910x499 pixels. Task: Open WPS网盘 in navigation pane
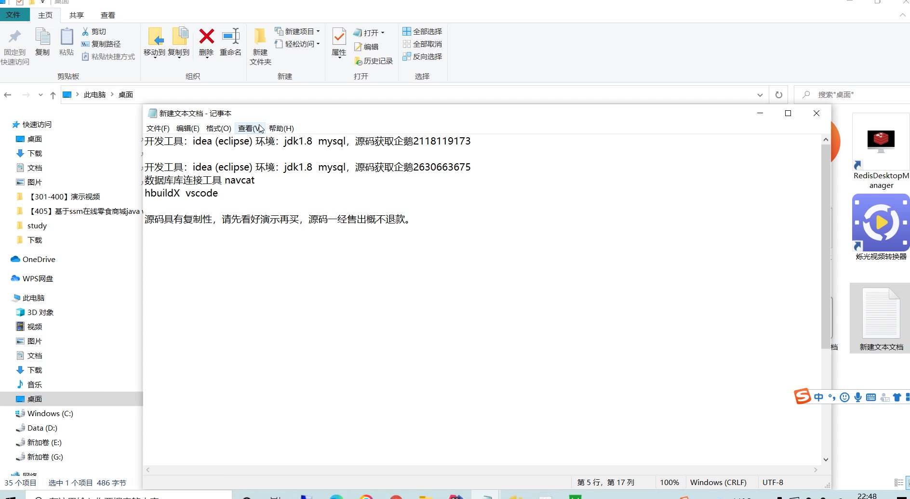point(32,278)
